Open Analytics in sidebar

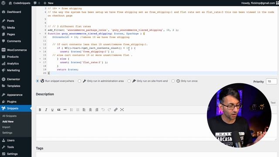pyautogui.click(x=13, y=64)
